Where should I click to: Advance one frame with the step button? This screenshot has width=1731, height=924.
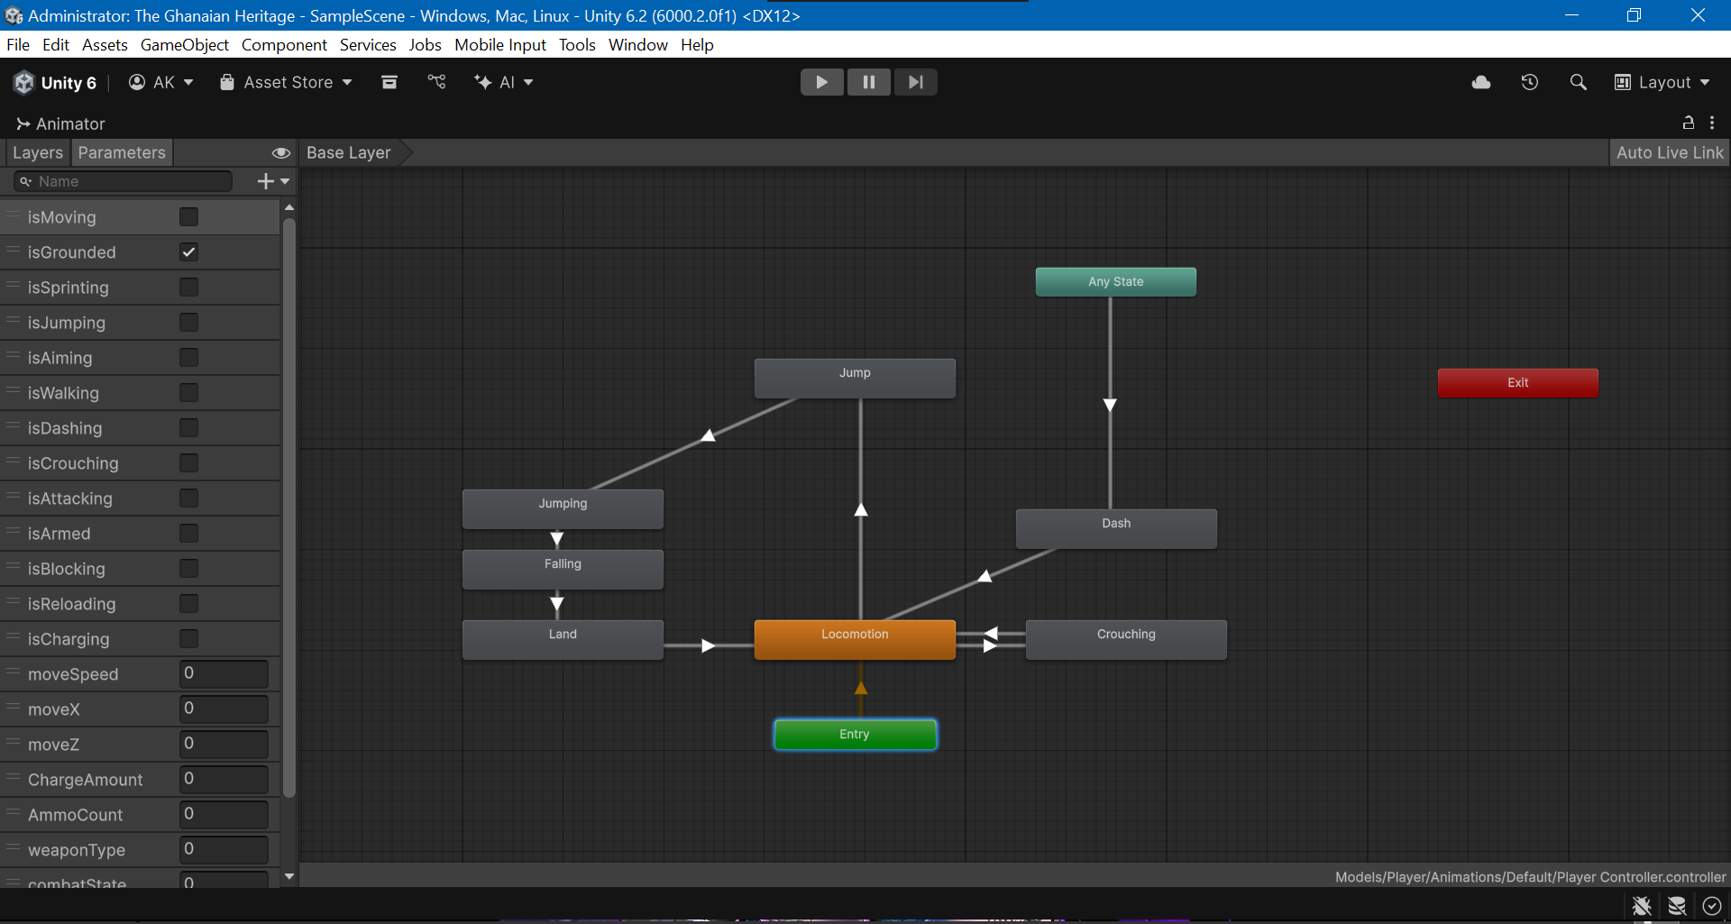(x=916, y=82)
